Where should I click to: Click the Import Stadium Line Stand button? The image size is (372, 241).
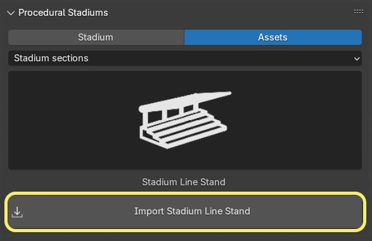click(185, 211)
